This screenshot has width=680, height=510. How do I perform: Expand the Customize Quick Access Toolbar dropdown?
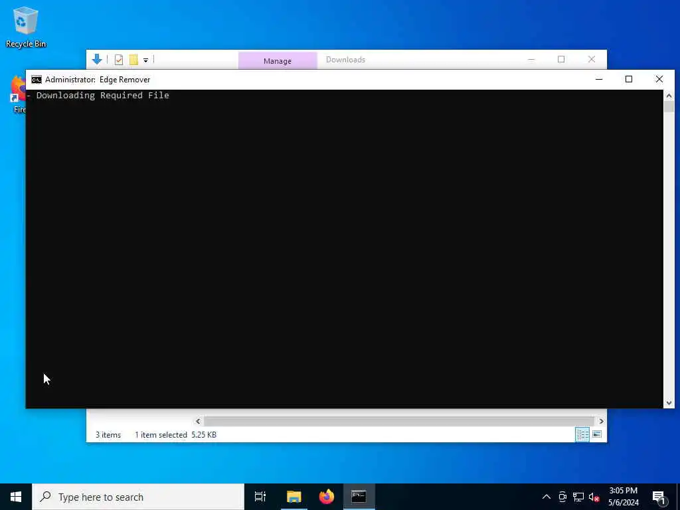(145, 60)
